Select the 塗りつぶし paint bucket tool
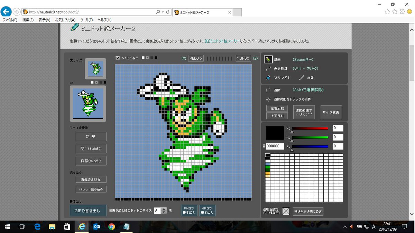 coord(268,78)
